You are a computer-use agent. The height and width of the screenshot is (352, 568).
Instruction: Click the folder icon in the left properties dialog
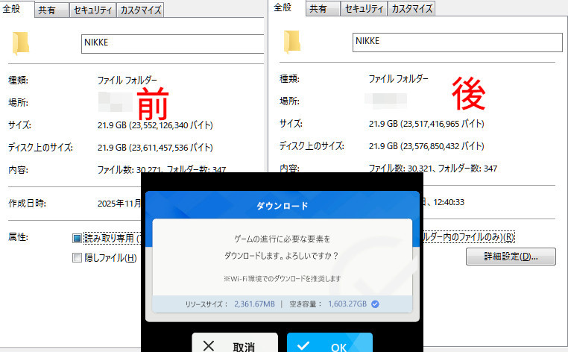[x=20, y=44]
